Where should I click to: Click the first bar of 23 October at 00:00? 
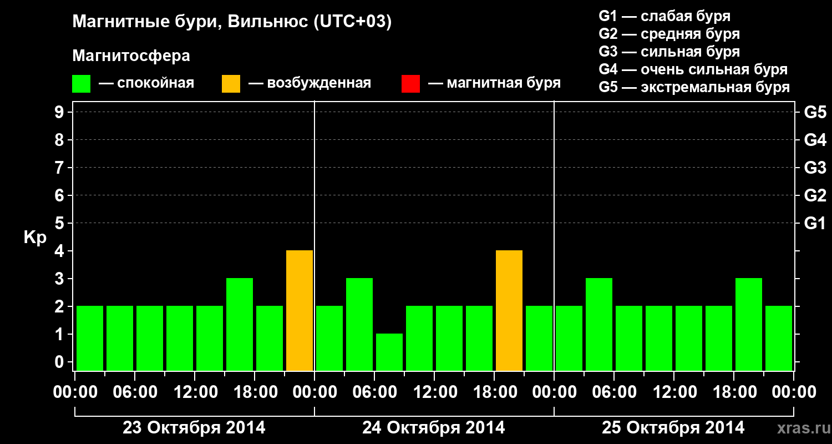90,339
